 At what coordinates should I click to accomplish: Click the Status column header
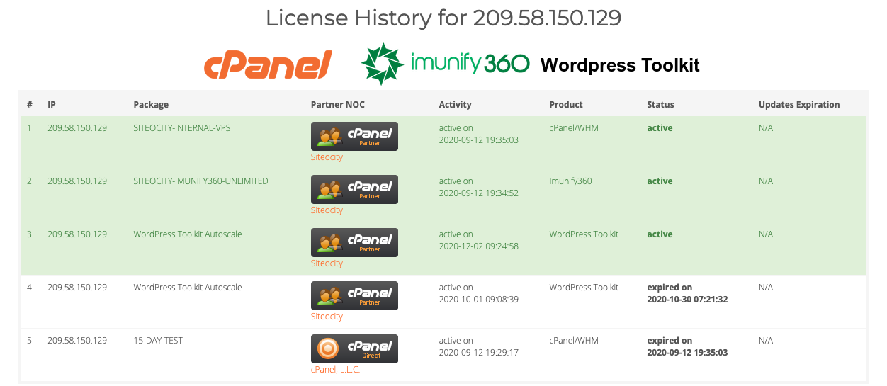[660, 105]
